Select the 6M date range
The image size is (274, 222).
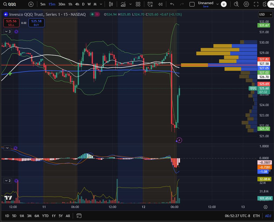(x=37, y=216)
